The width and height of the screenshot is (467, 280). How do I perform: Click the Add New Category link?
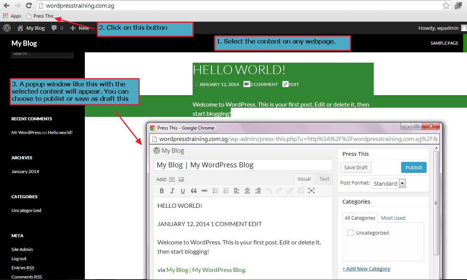366,269
